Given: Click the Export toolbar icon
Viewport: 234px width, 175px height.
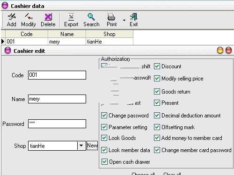Looking at the screenshot, I should click(71, 17).
